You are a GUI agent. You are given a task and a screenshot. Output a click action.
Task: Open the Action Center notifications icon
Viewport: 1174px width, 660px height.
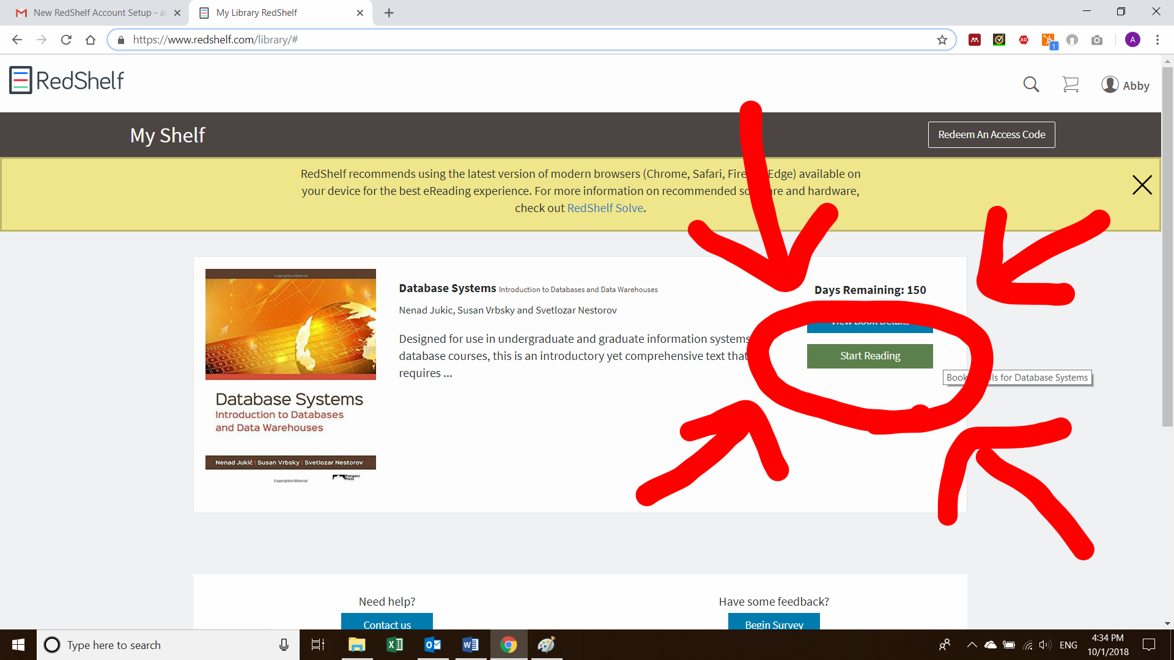tap(1149, 645)
